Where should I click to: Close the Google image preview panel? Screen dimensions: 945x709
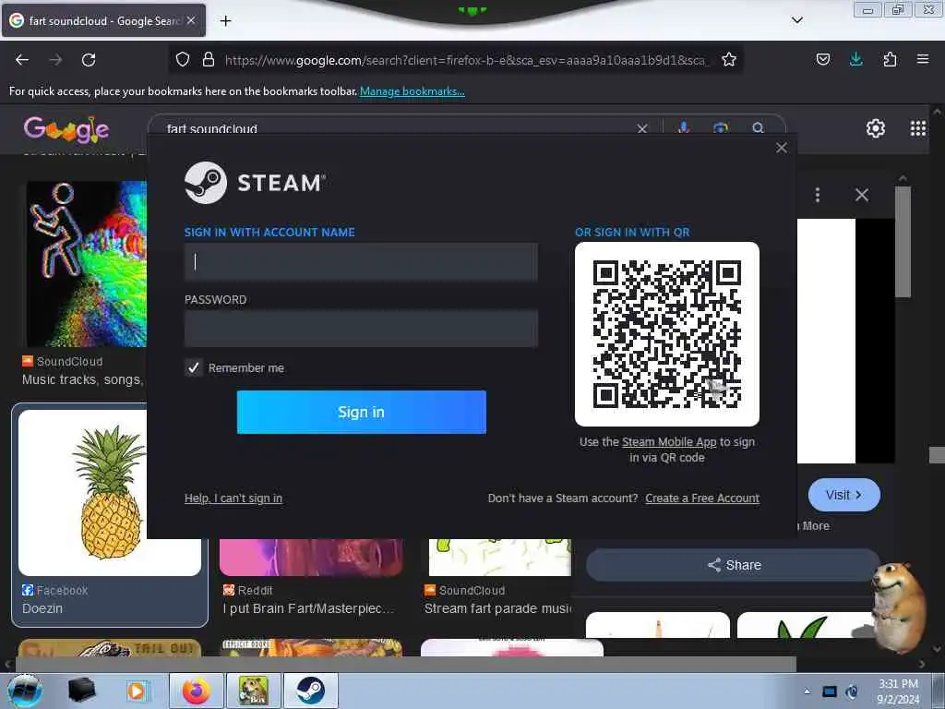(862, 195)
